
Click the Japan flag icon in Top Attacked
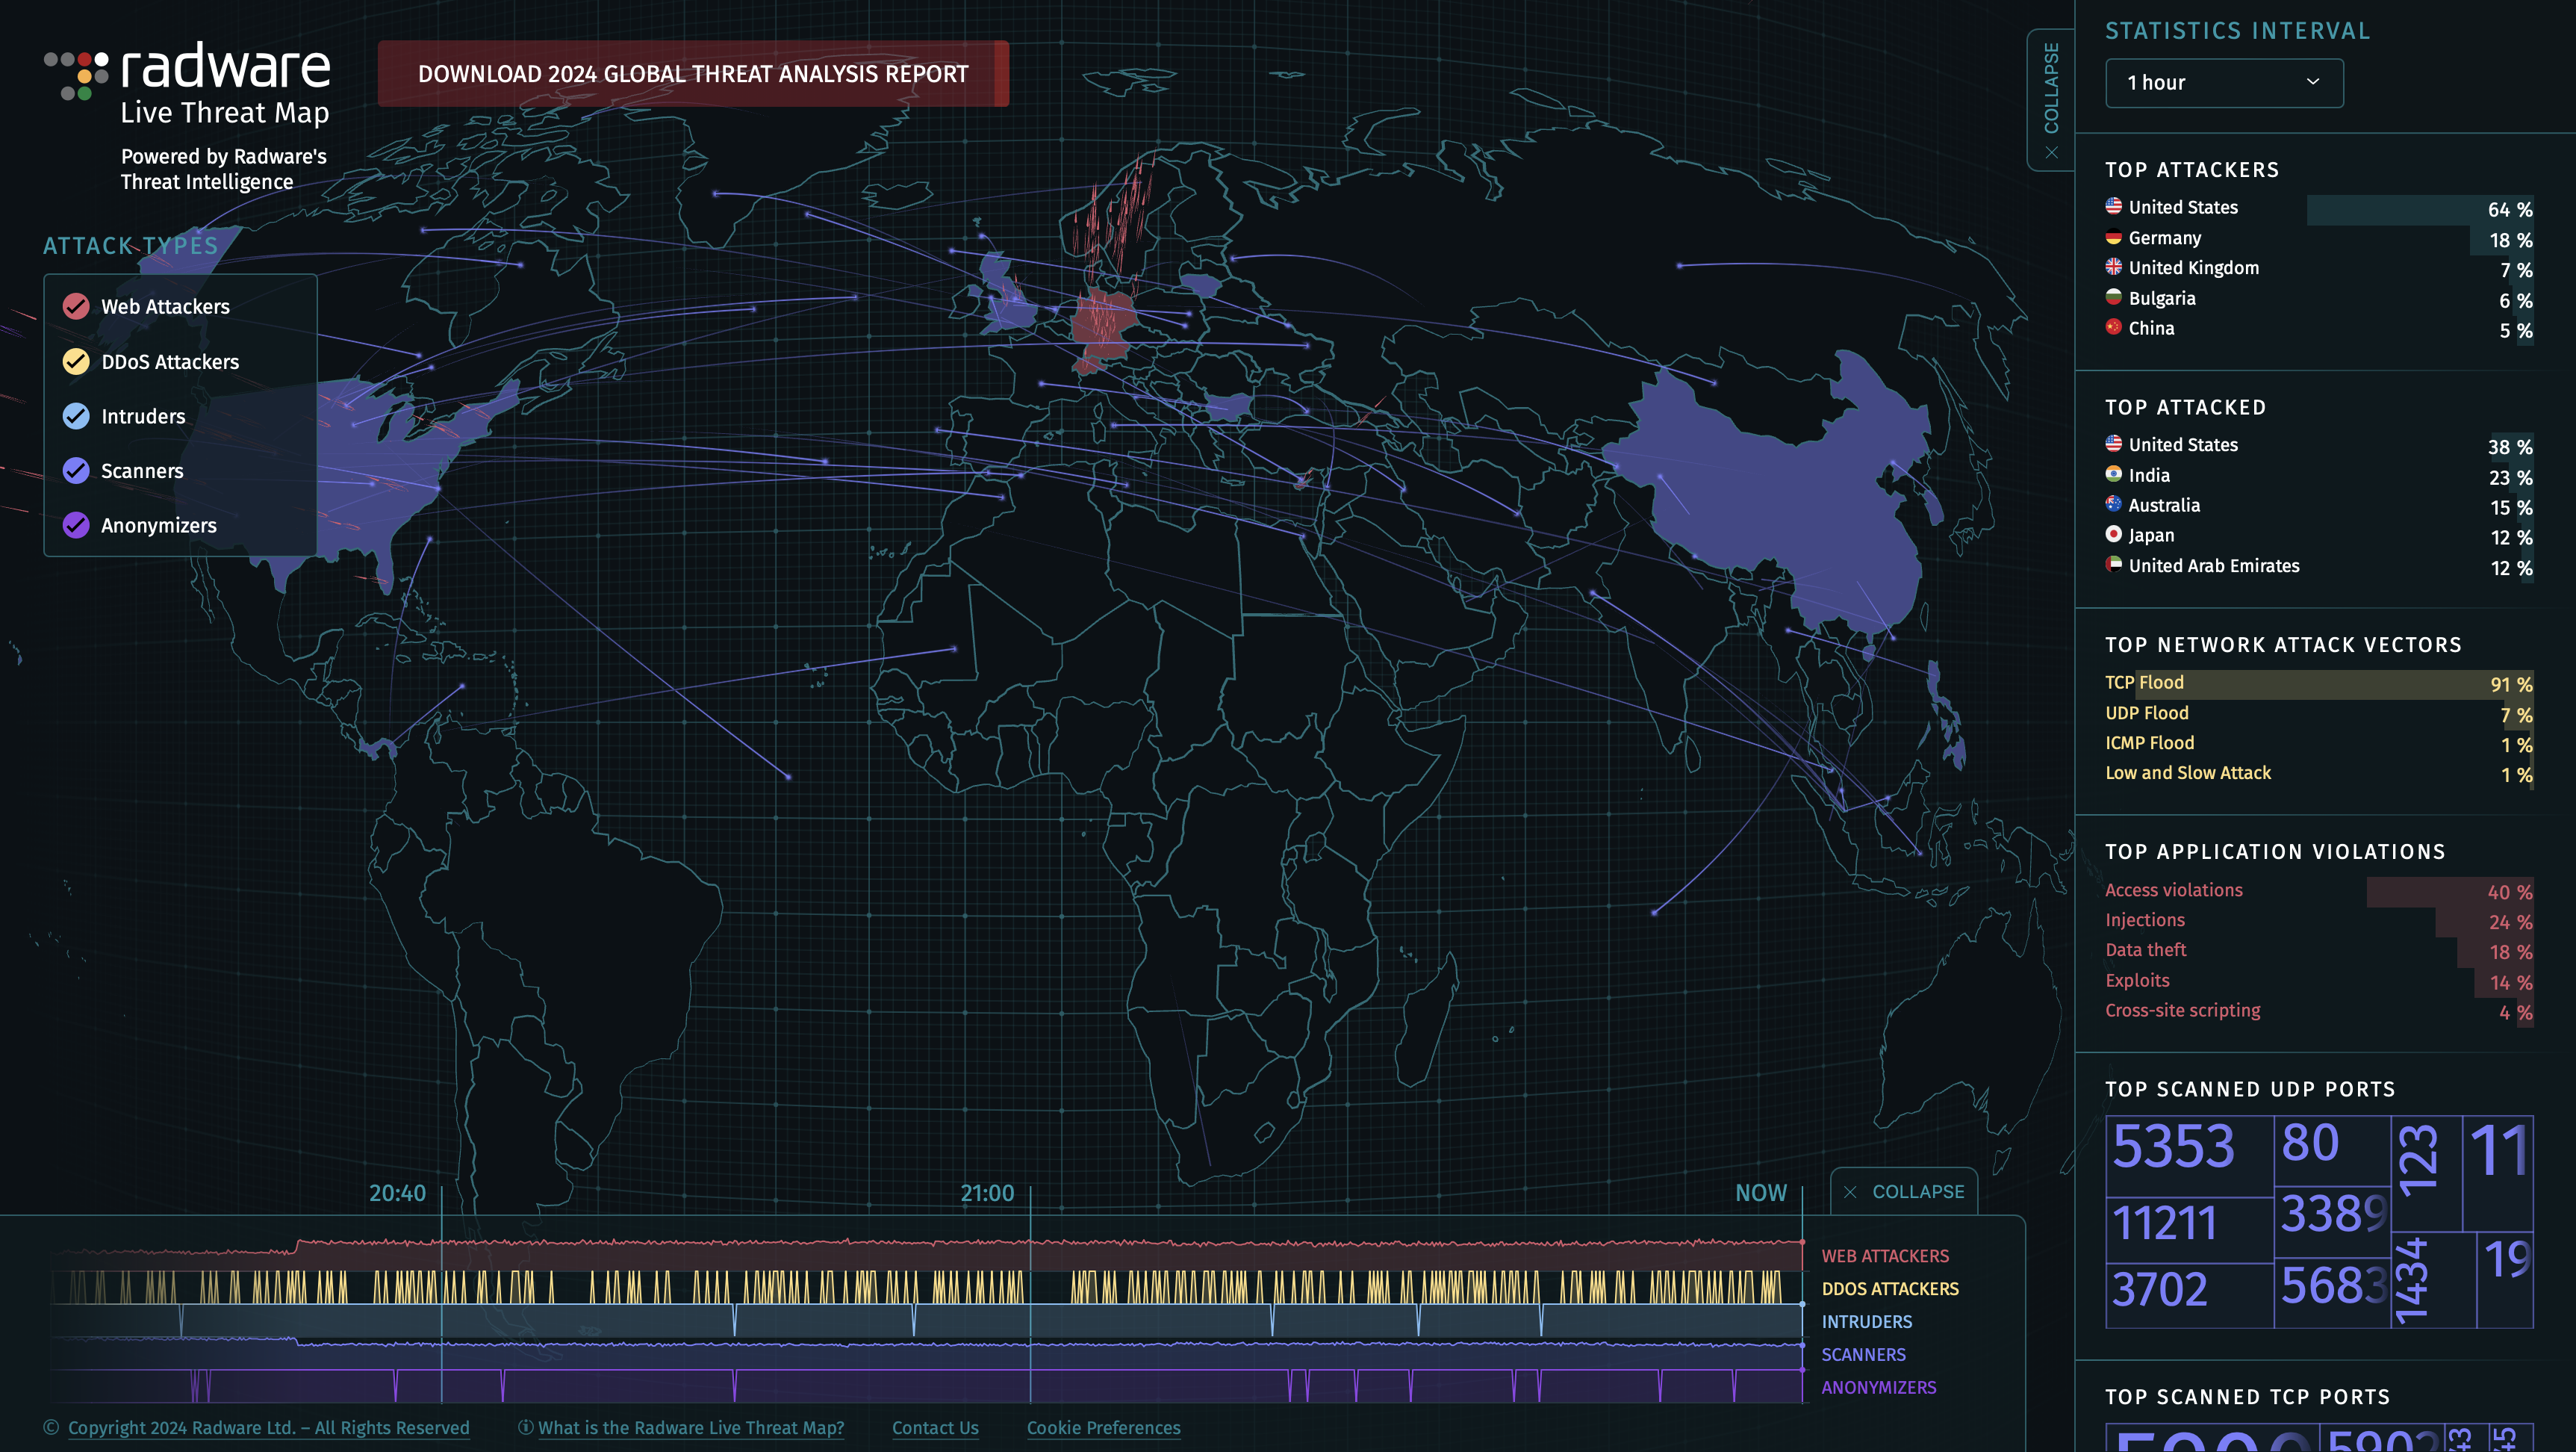(2113, 534)
